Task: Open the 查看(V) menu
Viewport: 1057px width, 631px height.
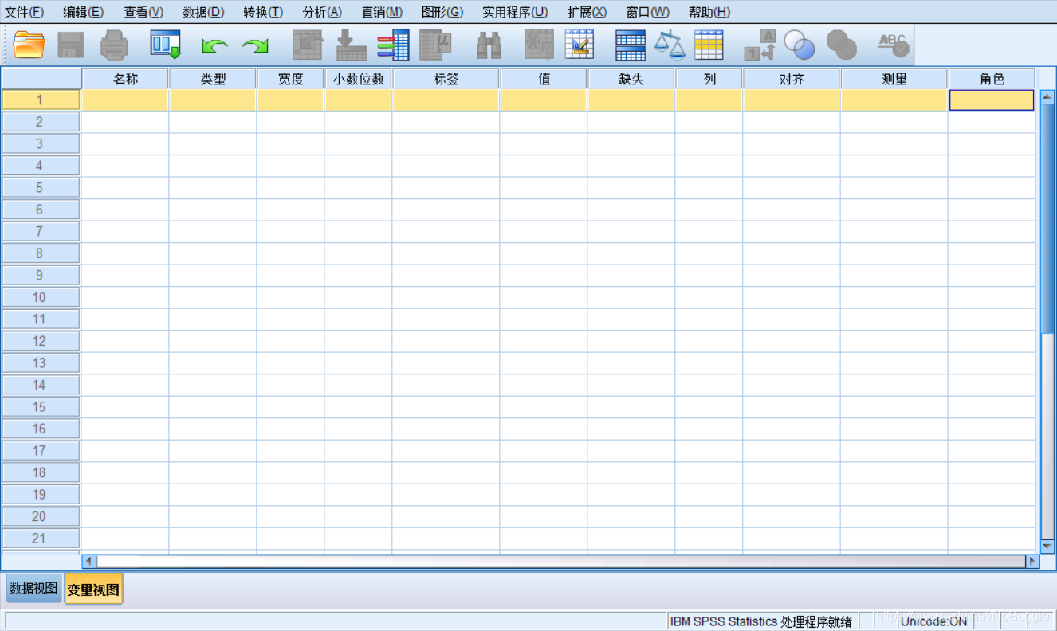Action: coord(143,12)
